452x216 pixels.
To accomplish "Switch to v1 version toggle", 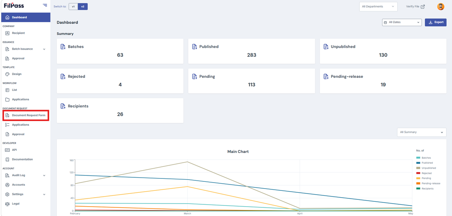I will 73,6.
